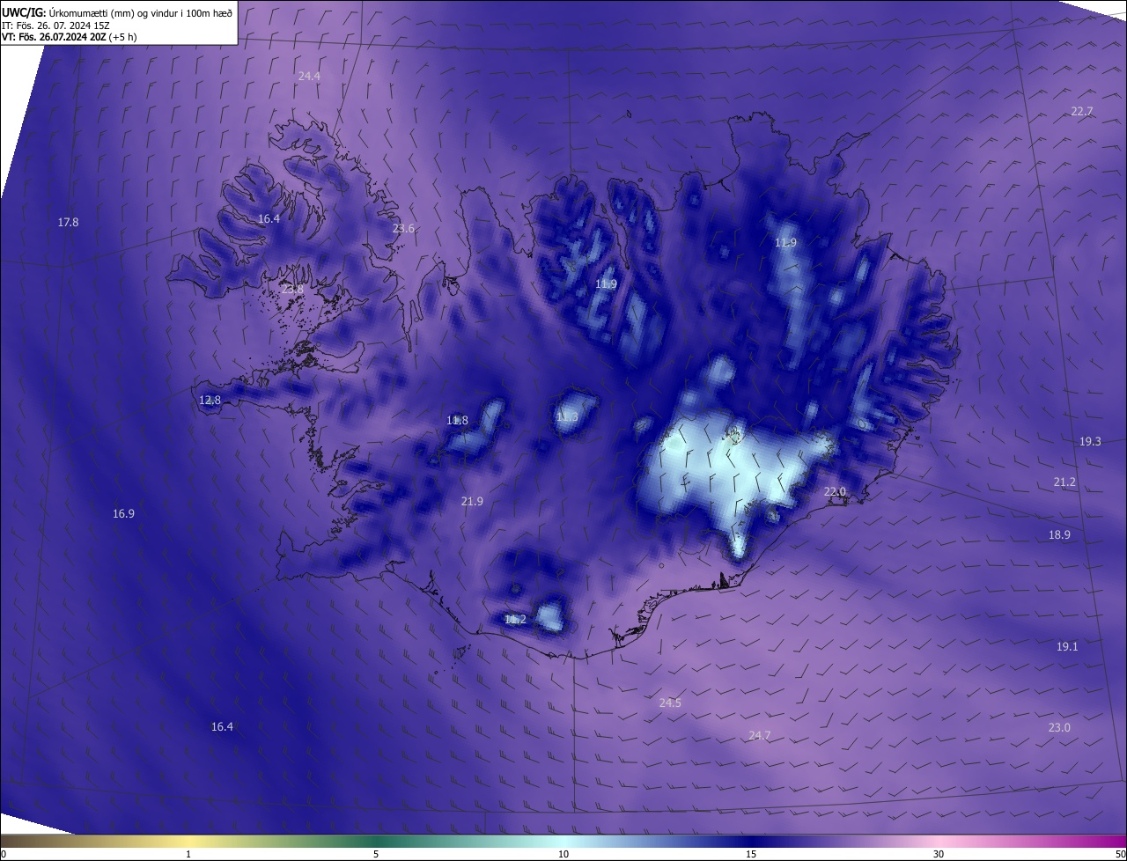Click the 18.9 value label
Viewport: 1127px width, 861px height.
coord(1059,535)
